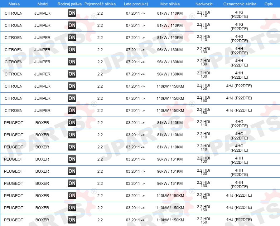
Task: Click ON fuel icon in second Citroen 81kW row
Action: (x=72, y=25)
